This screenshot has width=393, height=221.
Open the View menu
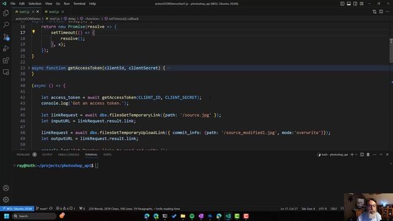click(49, 4)
